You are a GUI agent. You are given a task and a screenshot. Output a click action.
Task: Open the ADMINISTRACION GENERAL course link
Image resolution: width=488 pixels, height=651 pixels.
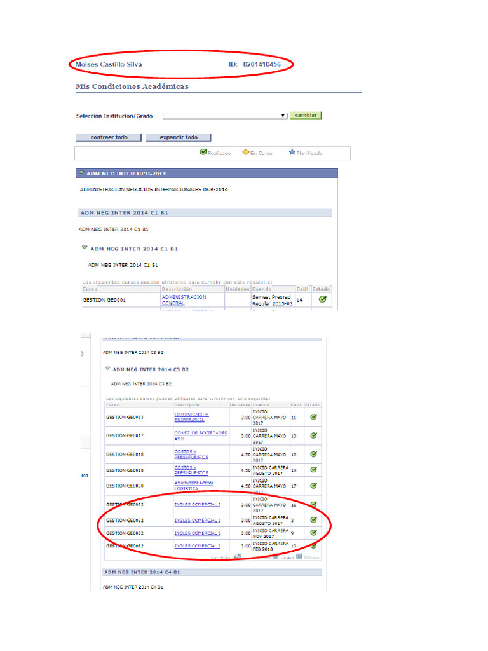point(184,300)
